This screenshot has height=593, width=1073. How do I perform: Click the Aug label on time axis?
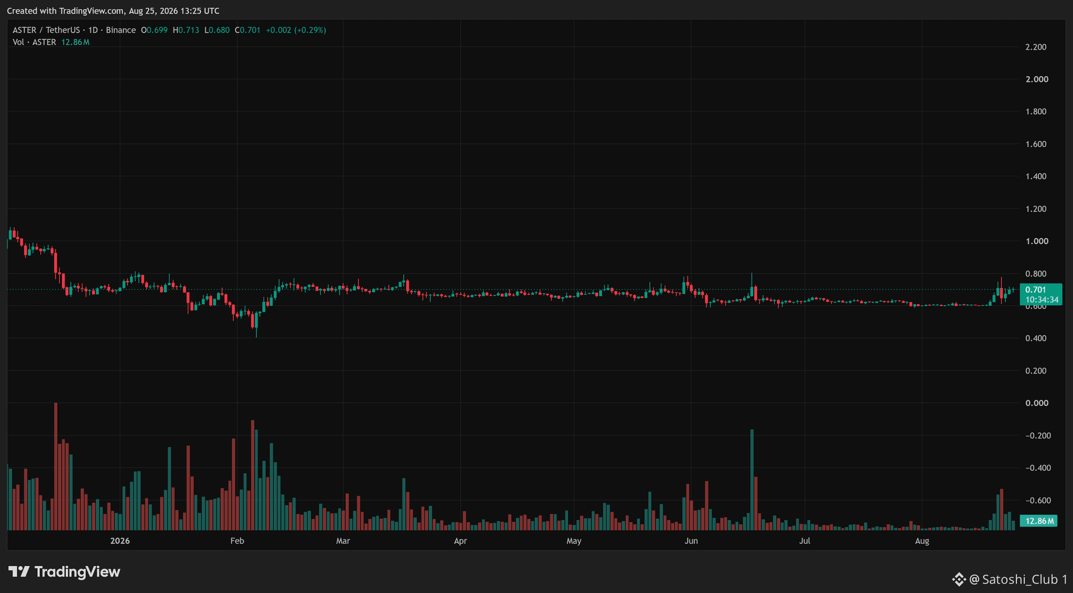[922, 541]
